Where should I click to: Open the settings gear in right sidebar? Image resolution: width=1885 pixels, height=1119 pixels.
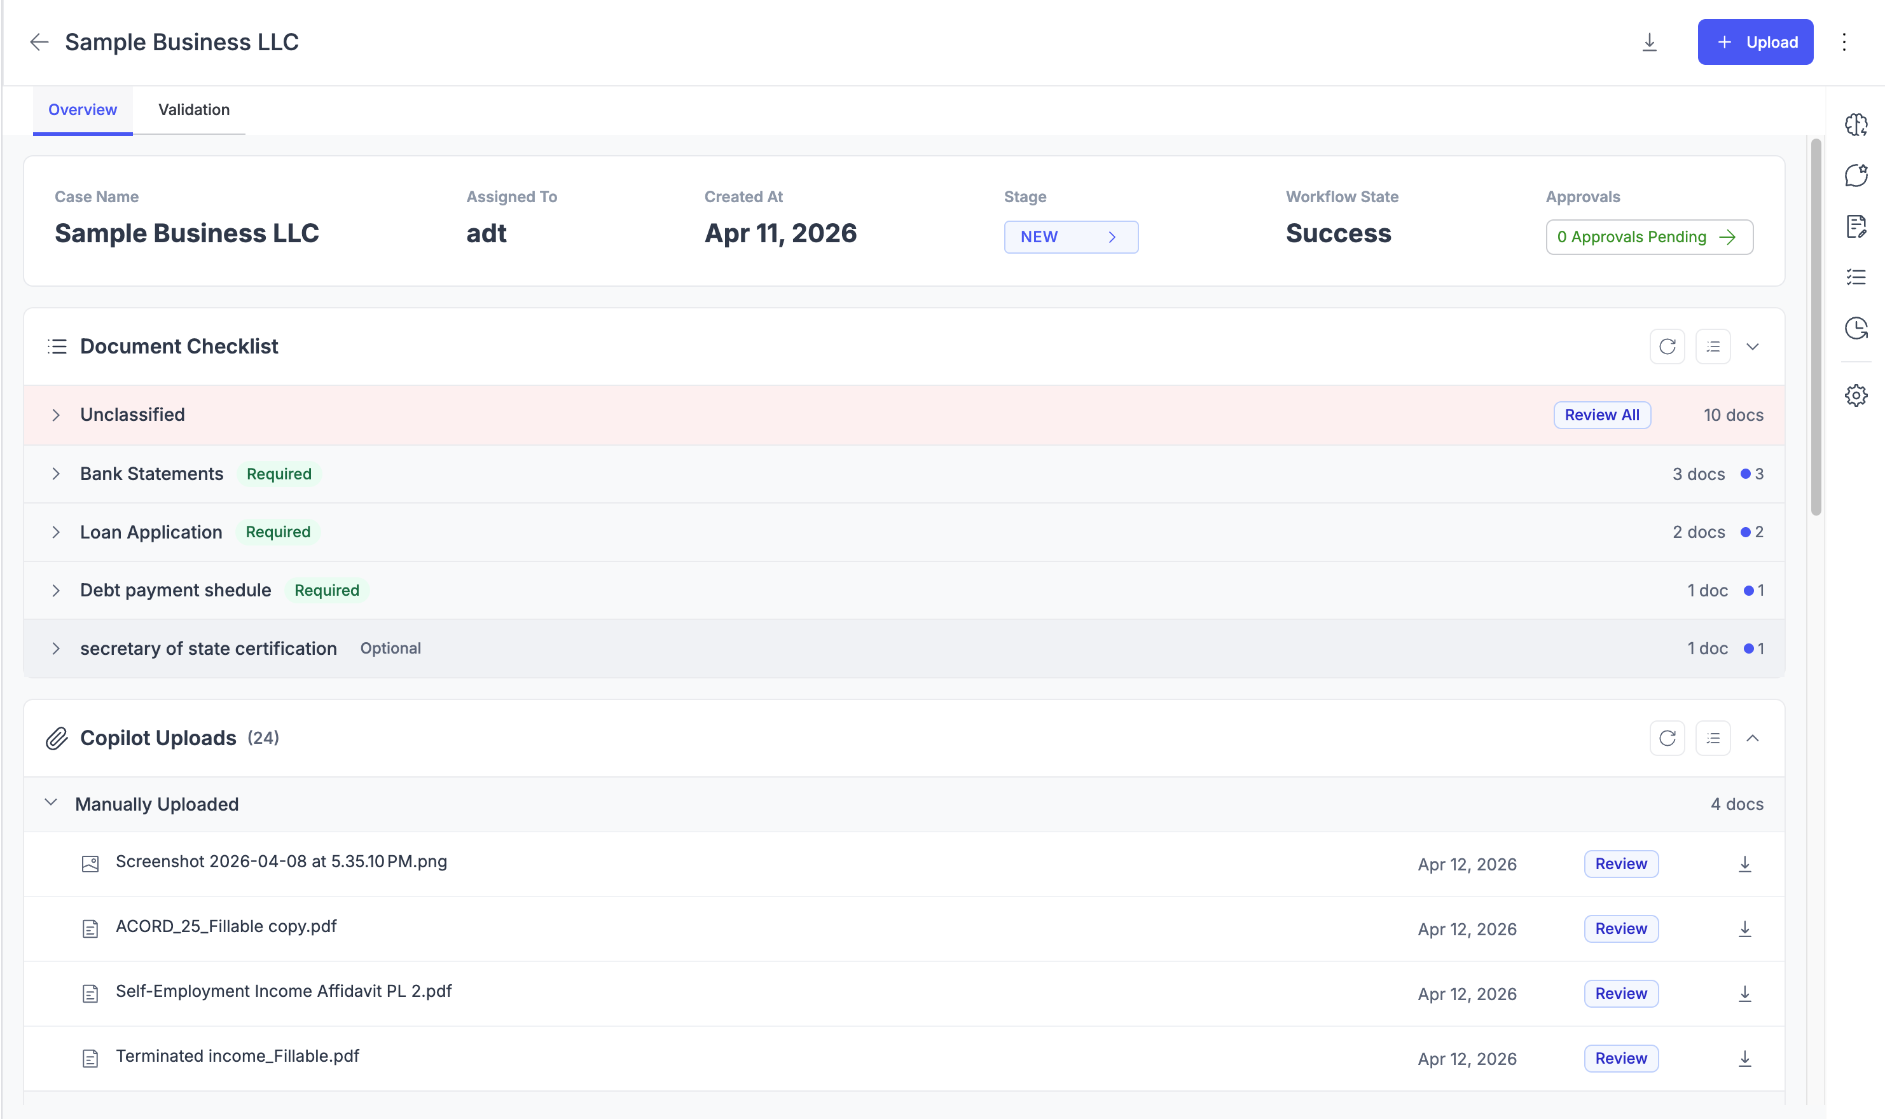coord(1856,395)
